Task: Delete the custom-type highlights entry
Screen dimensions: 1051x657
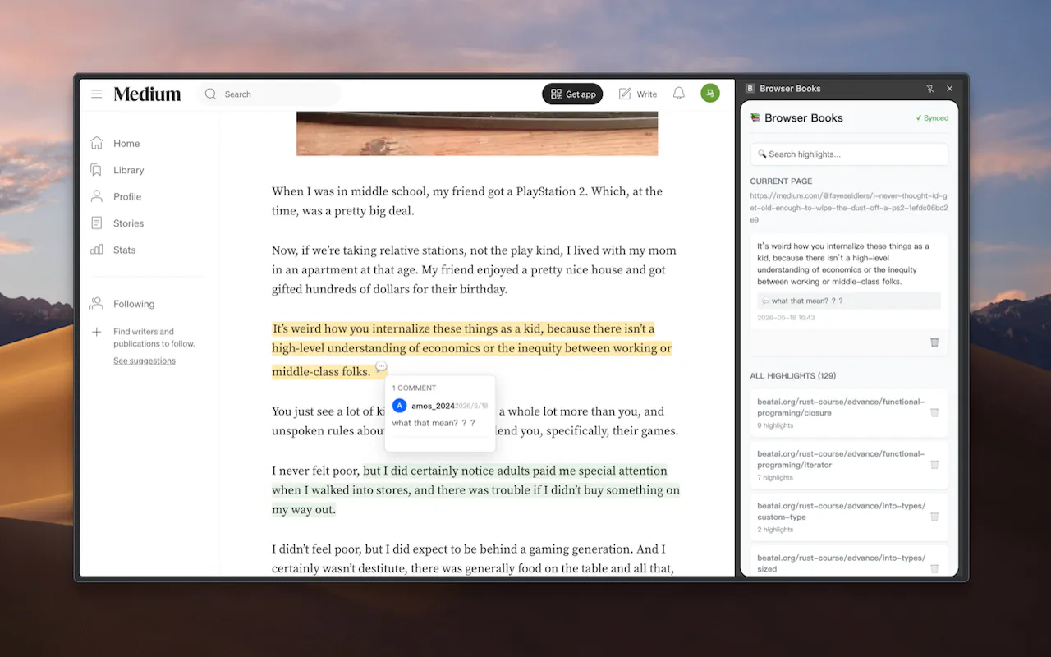Action: tap(934, 517)
